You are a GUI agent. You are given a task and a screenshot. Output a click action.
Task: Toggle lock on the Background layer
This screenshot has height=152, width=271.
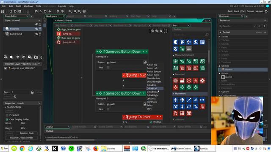coord(40,34)
